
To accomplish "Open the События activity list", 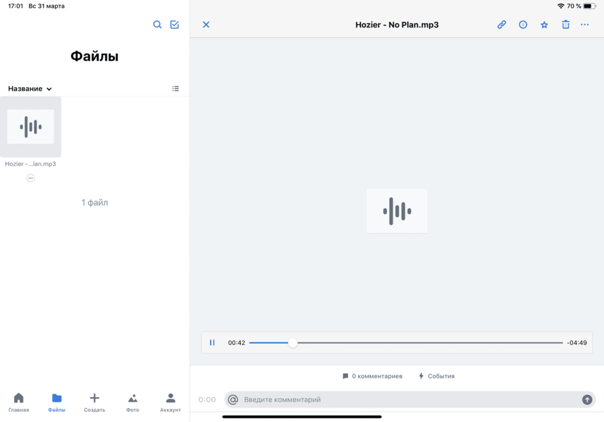I will click(x=436, y=376).
